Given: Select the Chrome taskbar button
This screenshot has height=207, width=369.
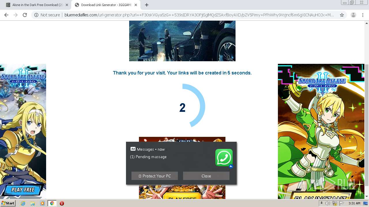Looking at the screenshot, I should tap(52, 203).
